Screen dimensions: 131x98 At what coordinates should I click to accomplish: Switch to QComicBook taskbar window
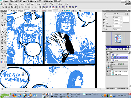tap(74, 94)
